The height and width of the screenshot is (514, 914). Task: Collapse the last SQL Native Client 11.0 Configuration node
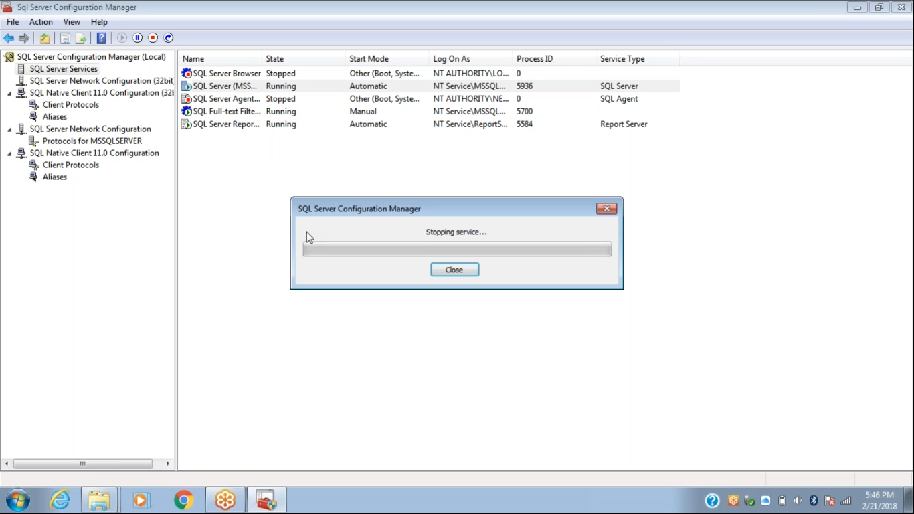pyautogui.click(x=9, y=154)
